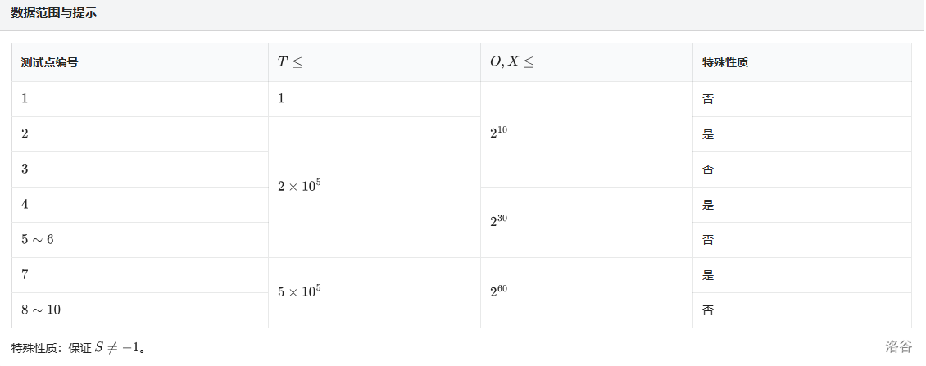
Task: Select test point number 4 cell
Action: click(25, 204)
